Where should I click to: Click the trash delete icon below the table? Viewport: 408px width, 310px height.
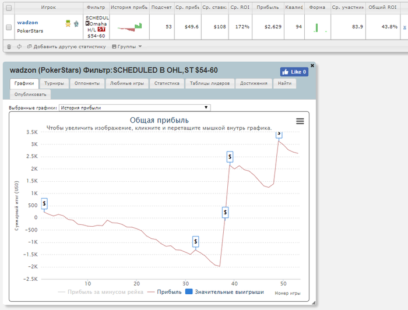9,47
